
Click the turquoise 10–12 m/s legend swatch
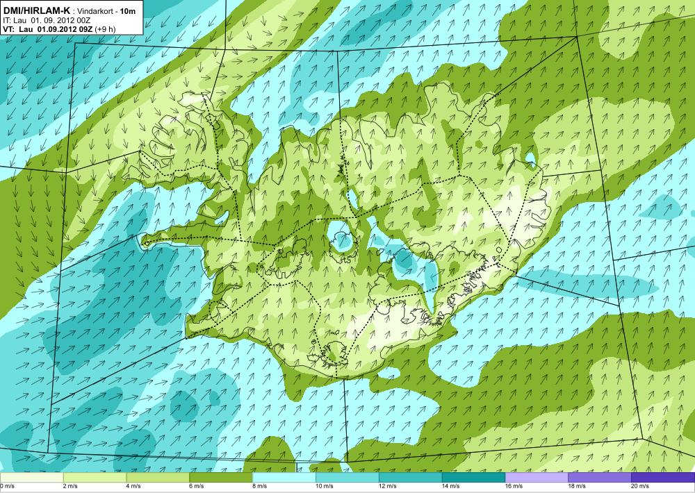click(347, 478)
